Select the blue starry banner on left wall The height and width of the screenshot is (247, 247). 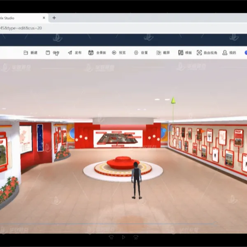point(40,138)
